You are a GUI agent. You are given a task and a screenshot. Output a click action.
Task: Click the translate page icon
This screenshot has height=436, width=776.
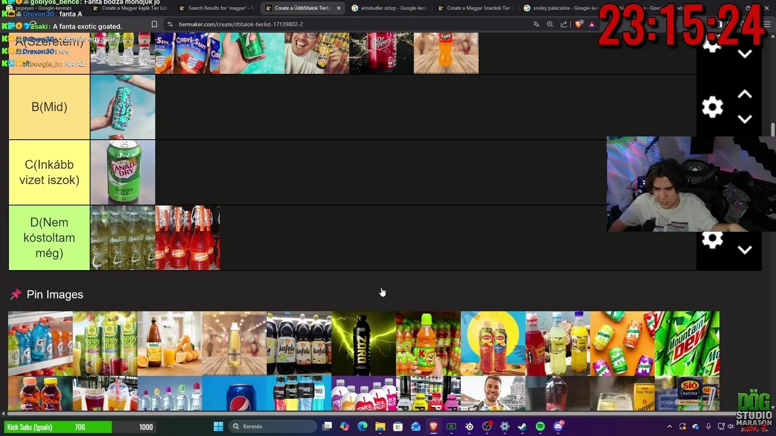coord(536,24)
